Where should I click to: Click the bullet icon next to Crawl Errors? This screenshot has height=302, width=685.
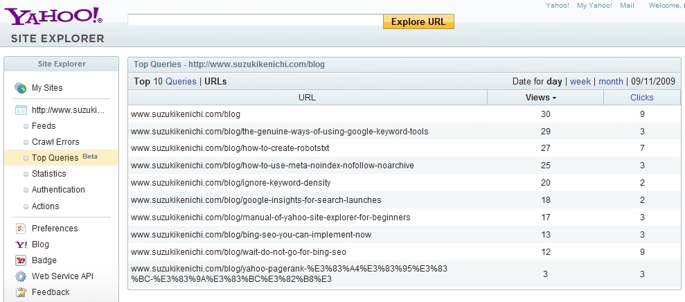[26, 143]
